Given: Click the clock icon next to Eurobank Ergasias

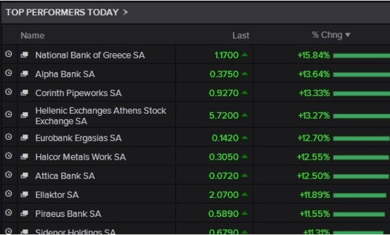Looking at the screenshot, I should tap(9, 136).
